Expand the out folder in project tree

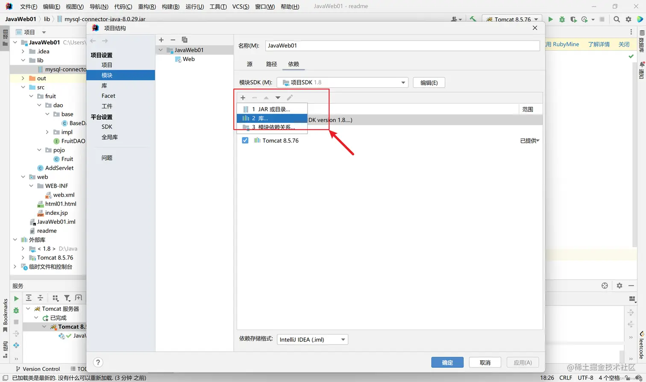pyautogui.click(x=23, y=78)
